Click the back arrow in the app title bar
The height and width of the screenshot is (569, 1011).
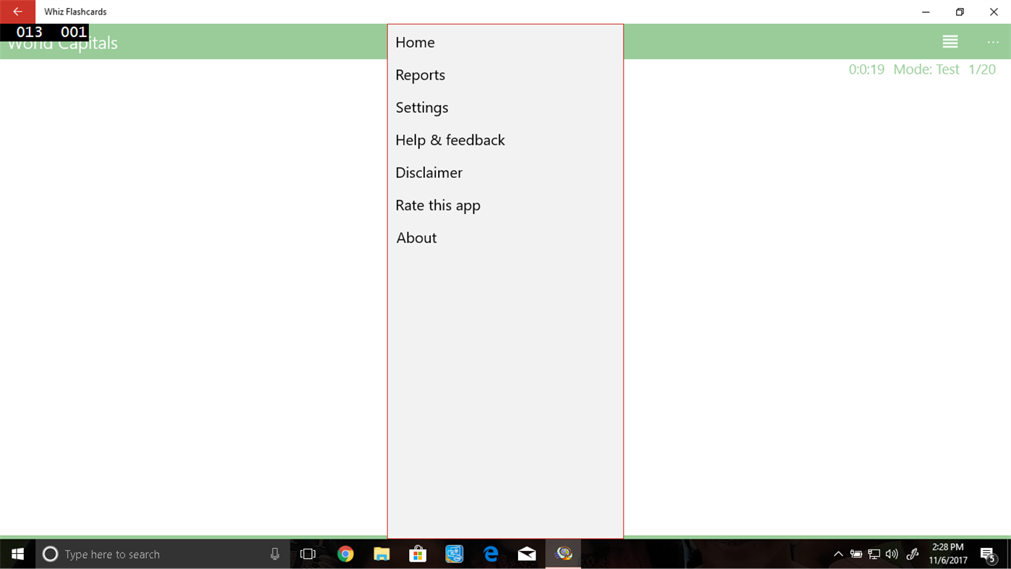coord(17,12)
